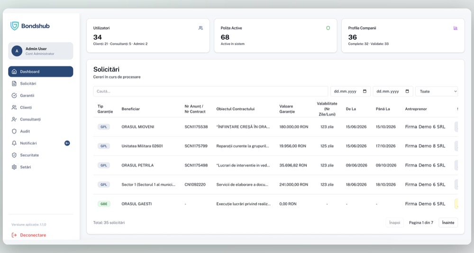Click contract number SCN1175799
The width and height of the screenshot is (474, 253).
[196, 146]
